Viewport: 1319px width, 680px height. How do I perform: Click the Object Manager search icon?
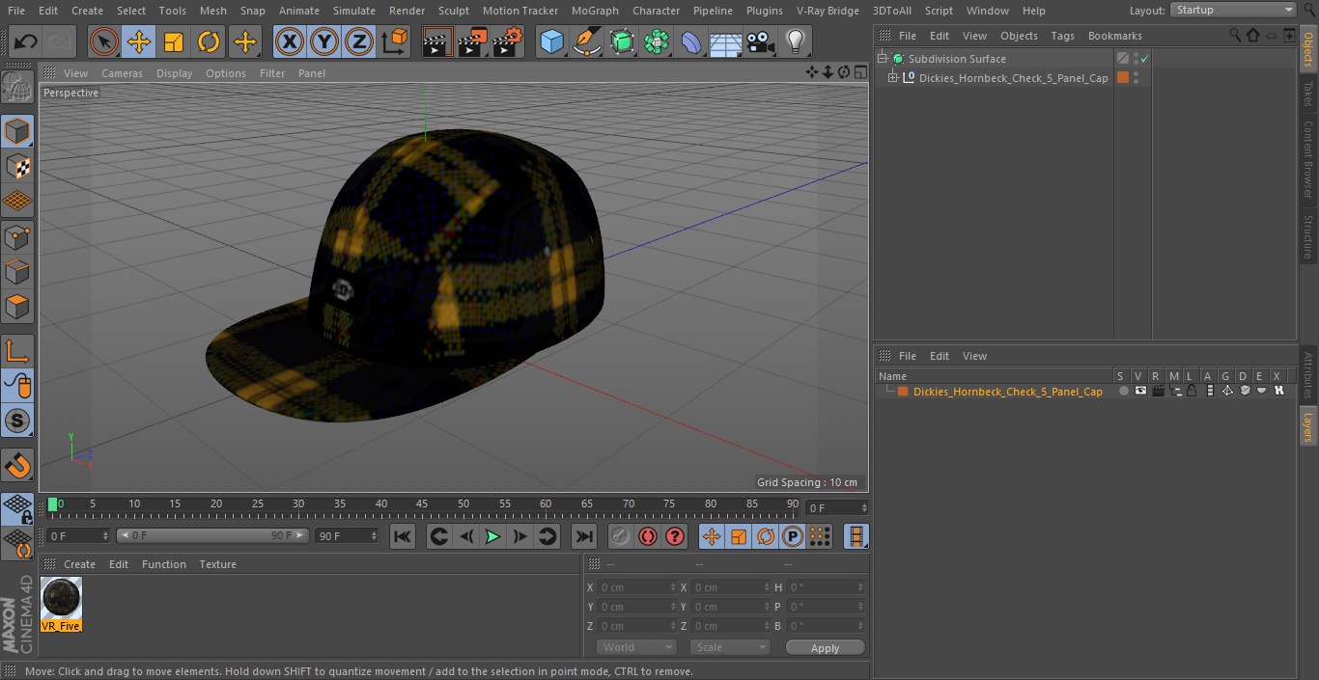[1235, 36]
